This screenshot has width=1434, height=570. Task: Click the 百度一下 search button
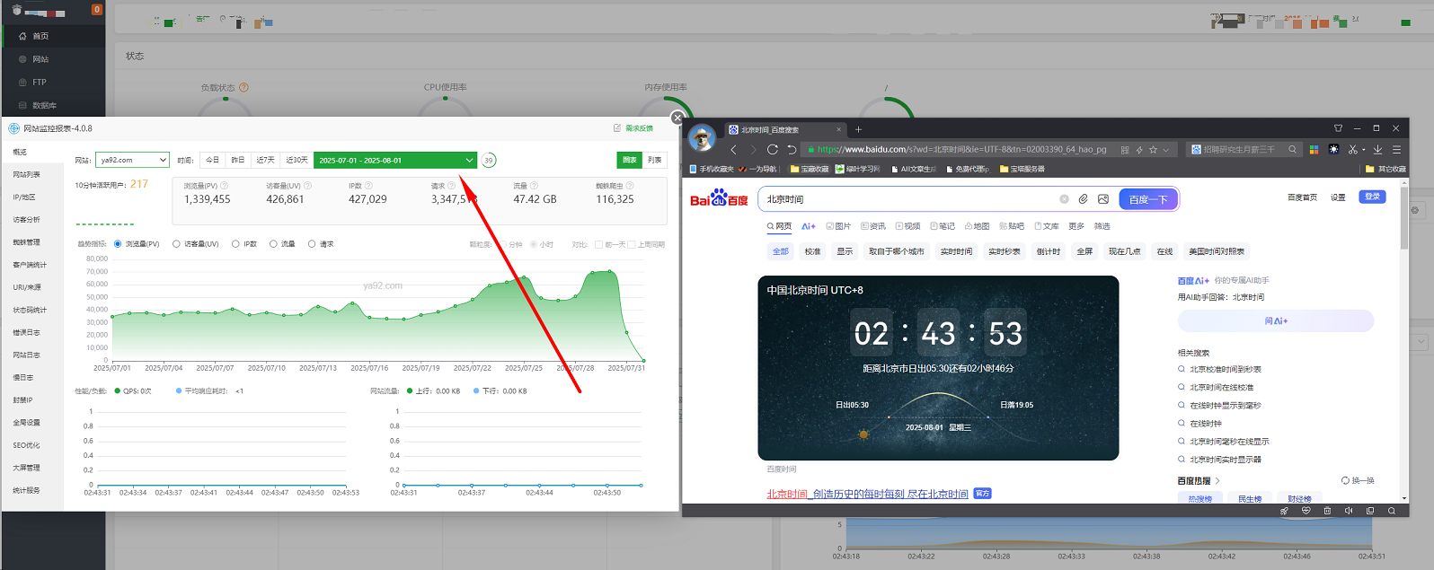(1148, 199)
